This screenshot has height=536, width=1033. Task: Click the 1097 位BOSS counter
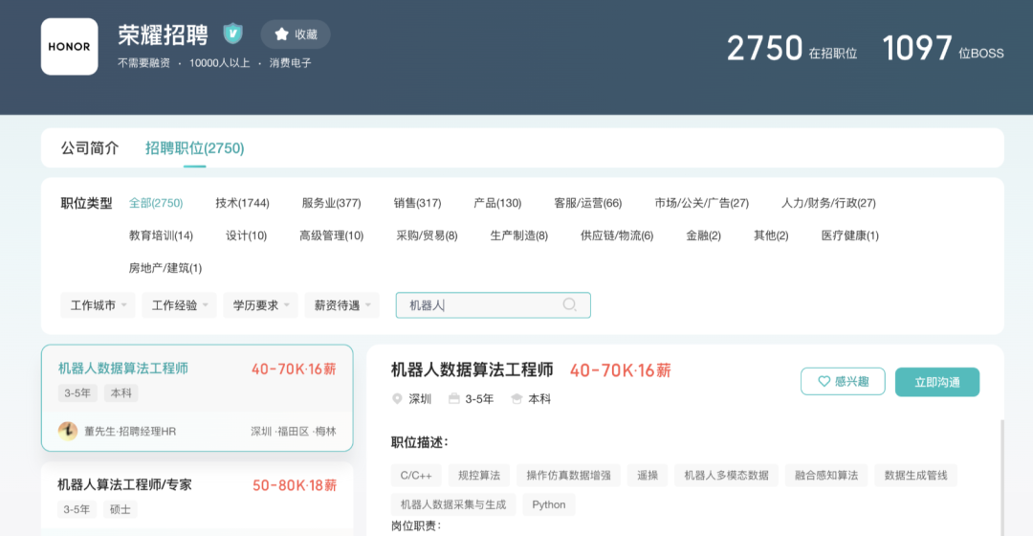click(x=943, y=49)
